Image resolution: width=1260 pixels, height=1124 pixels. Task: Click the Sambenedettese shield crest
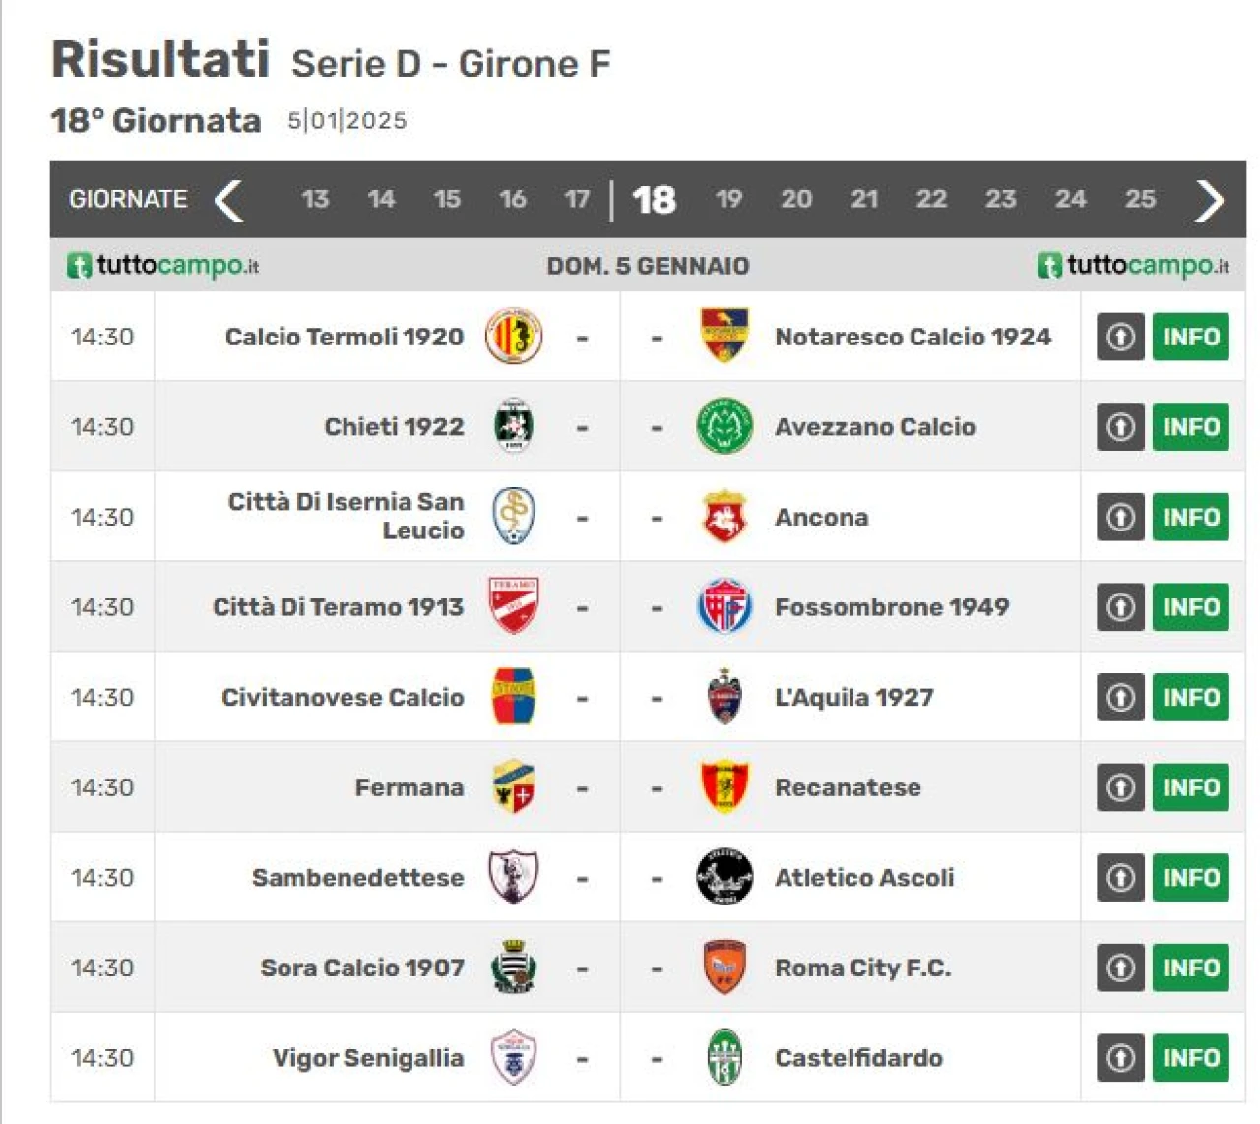514,877
